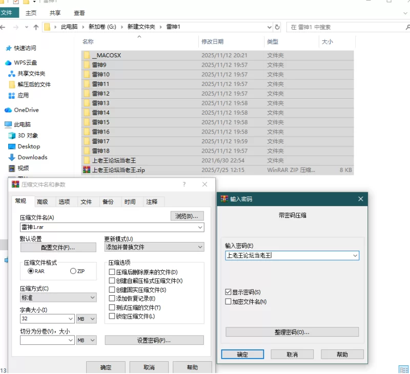Screen dimensions: 410x374
Task: Click the 雷神13 folder icon
Action: (x=87, y=103)
